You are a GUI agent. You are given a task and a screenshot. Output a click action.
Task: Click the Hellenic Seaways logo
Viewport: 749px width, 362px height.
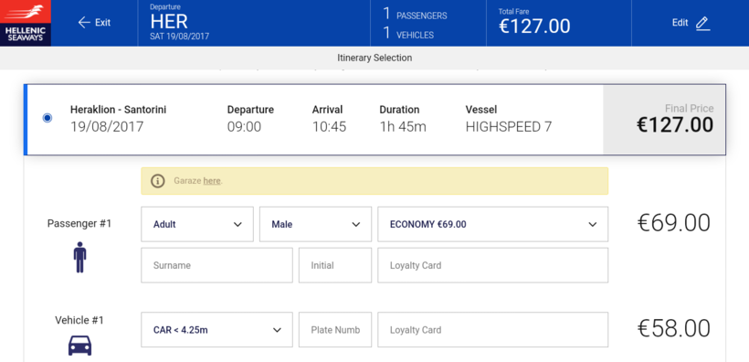(x=26, y=23)
